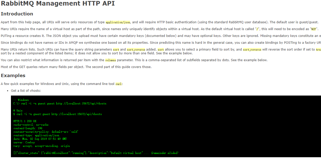Image resolution: width=321 pixels, height=159 pixels.
Task: Click the first highlighted 'sort_reverse' parameter
Action: (136, 50)
